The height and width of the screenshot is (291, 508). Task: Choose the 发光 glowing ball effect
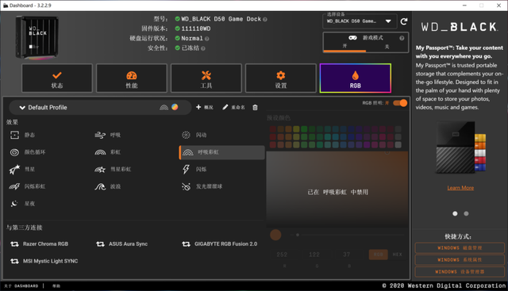[x=202, y=186]
